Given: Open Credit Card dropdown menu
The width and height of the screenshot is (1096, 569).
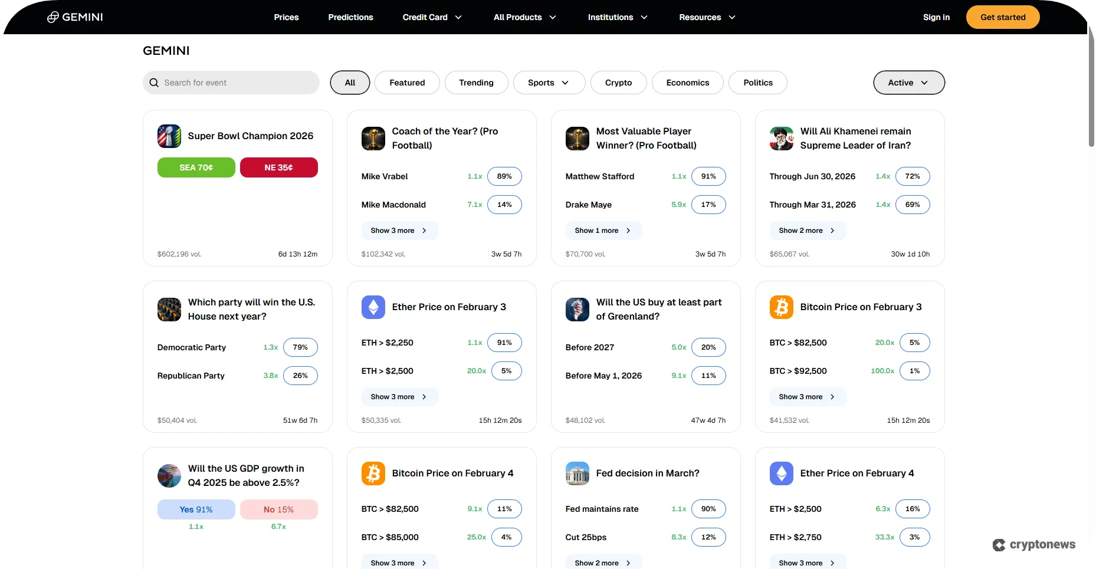Looking at the screenshot, I should [432, 17].
